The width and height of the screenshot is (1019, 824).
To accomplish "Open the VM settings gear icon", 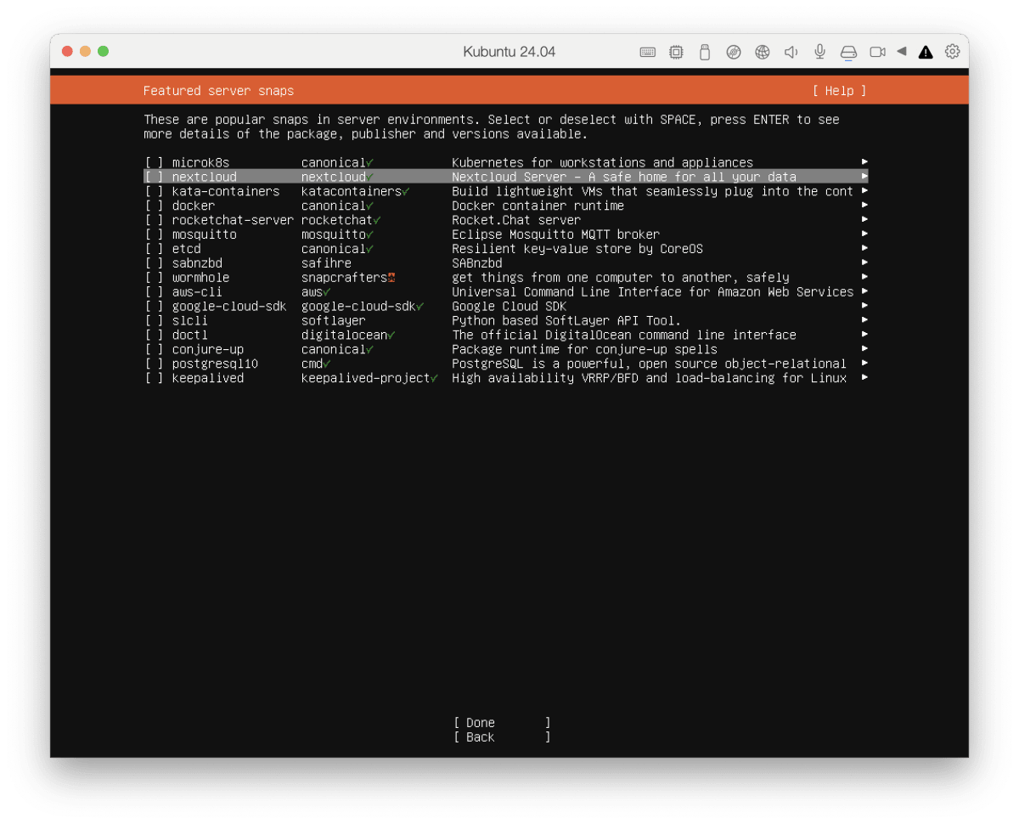I will tap(953, 52).
